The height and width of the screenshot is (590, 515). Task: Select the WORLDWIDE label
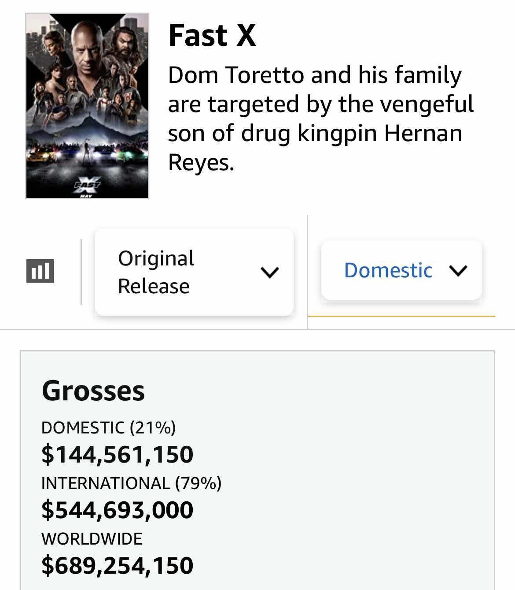point(92,539)
